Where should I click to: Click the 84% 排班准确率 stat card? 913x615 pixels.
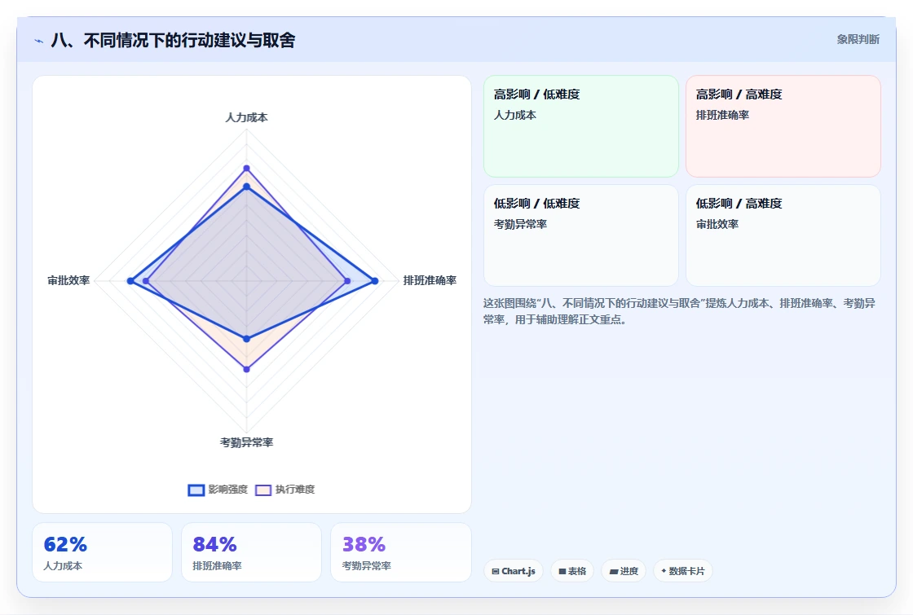tap(251, 552)
